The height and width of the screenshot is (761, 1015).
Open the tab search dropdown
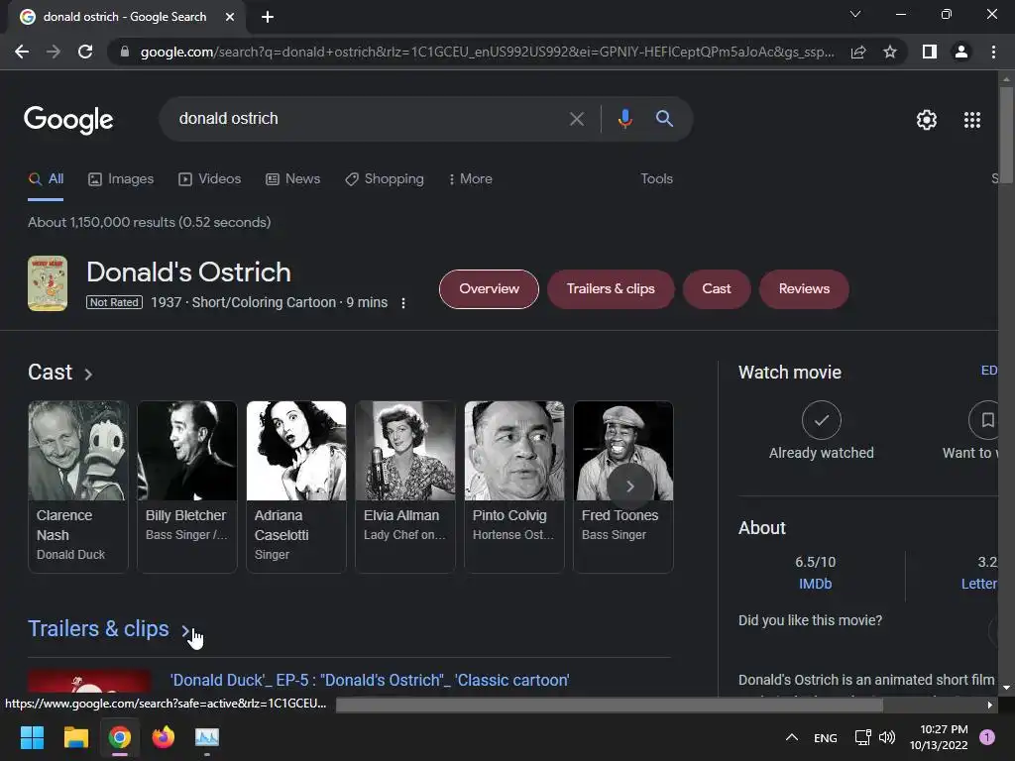tap(855, 14)
